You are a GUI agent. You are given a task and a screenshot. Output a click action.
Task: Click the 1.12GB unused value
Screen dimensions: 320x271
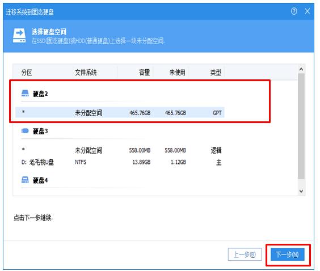coord(178,162)
